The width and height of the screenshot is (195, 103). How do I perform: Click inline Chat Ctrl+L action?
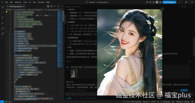click(48, 15)
